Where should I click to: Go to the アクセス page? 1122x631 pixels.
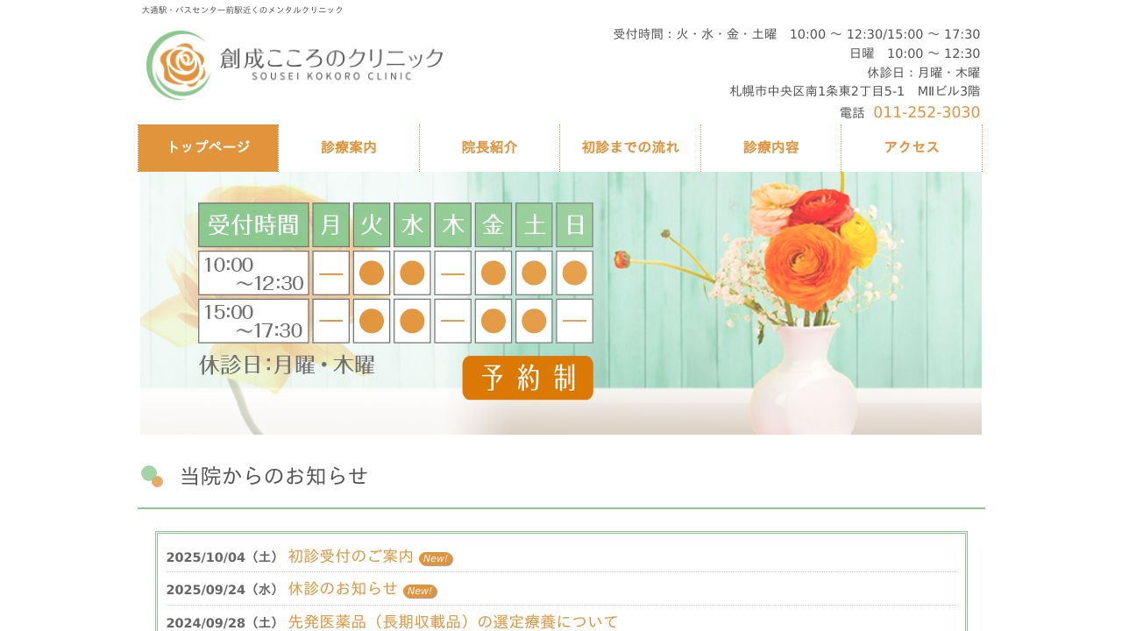[912, 147]
